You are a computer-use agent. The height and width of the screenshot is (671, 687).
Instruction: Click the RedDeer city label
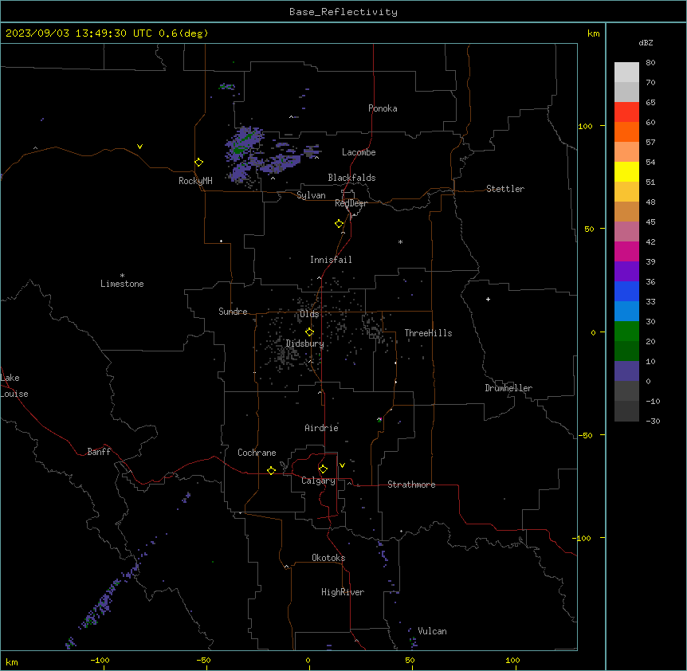coord(351,203)
